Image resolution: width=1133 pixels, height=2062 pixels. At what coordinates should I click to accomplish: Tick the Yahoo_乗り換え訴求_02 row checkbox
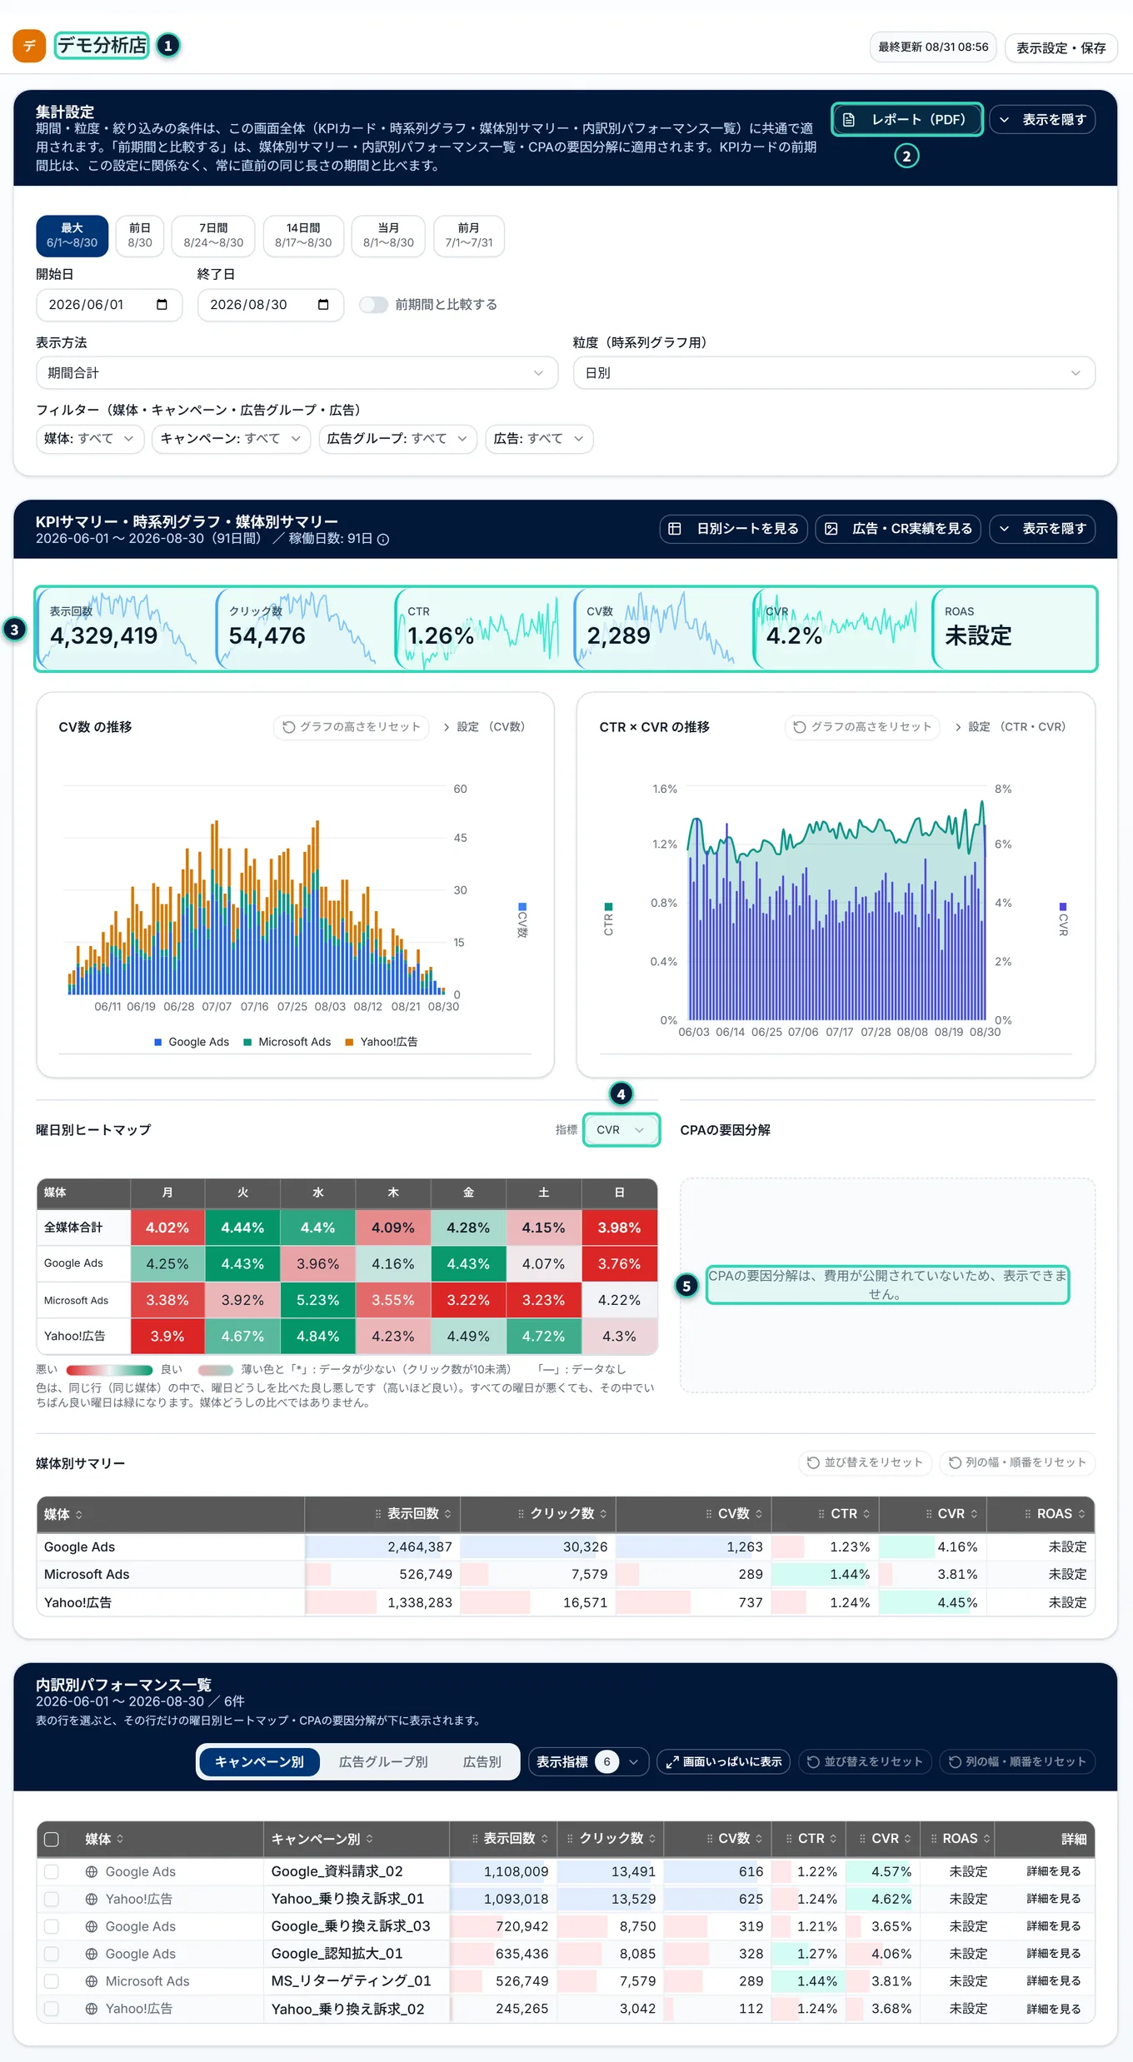point(52,2009)
